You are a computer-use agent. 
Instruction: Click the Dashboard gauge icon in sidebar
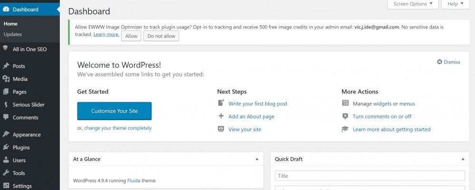click(x=6, y=9)
